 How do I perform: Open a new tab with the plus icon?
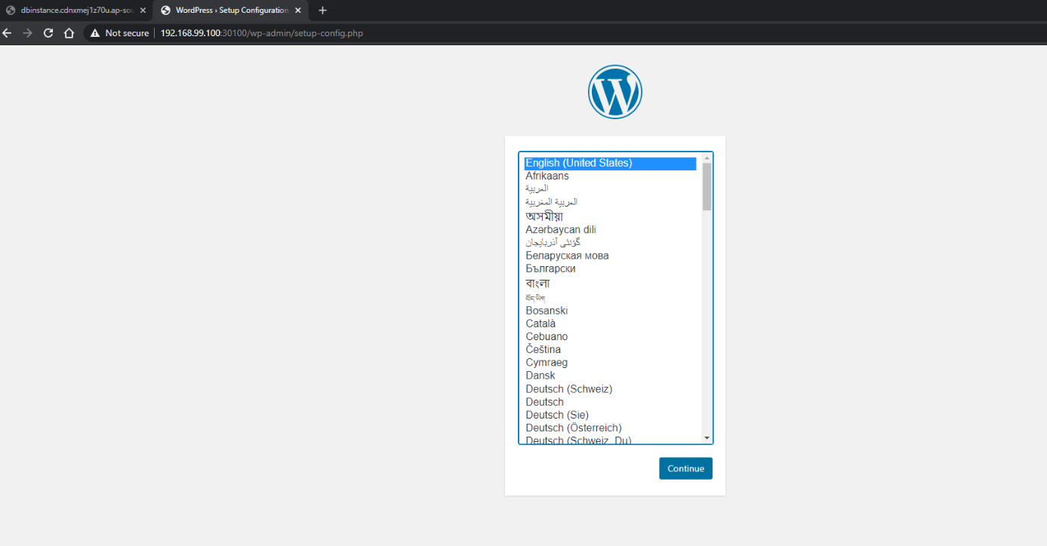tap(323, 11)
